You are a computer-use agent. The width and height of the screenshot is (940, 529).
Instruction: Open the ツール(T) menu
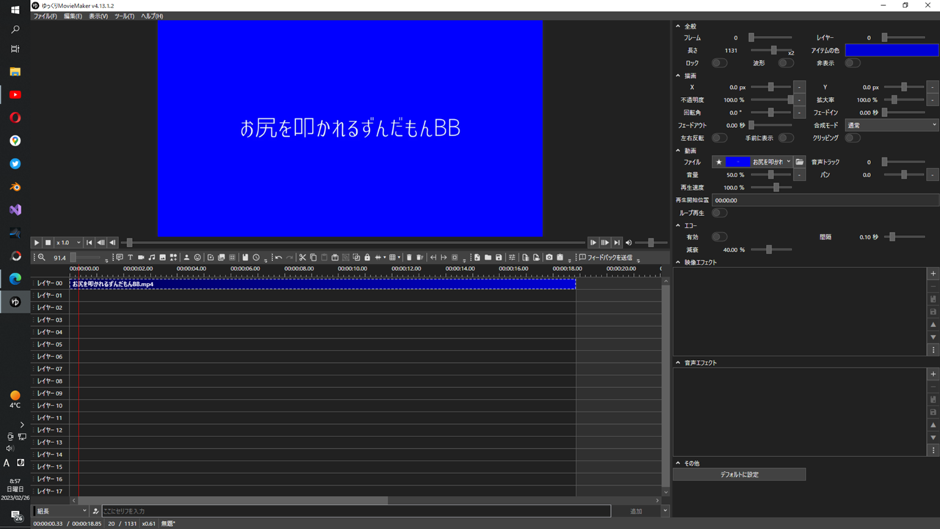pyautogui.click(x=124, y=16)
